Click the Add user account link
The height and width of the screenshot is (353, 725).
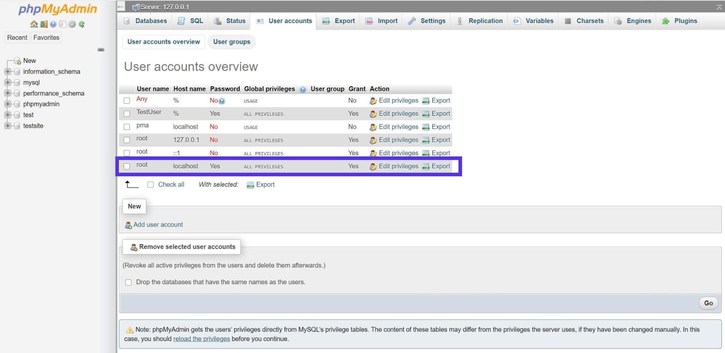[x=158, y=224]
